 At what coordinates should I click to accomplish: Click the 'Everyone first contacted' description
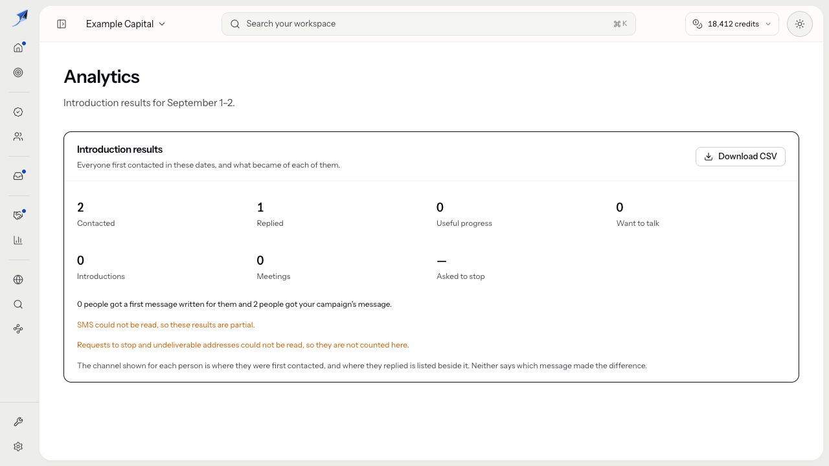coord(209,165)
